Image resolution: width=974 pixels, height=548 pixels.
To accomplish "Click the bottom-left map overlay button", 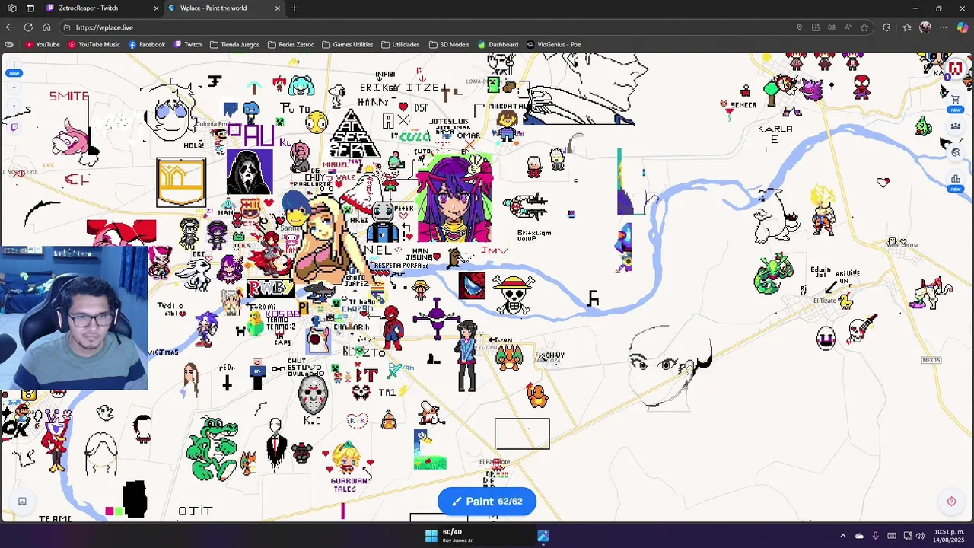I will point(22,501).
